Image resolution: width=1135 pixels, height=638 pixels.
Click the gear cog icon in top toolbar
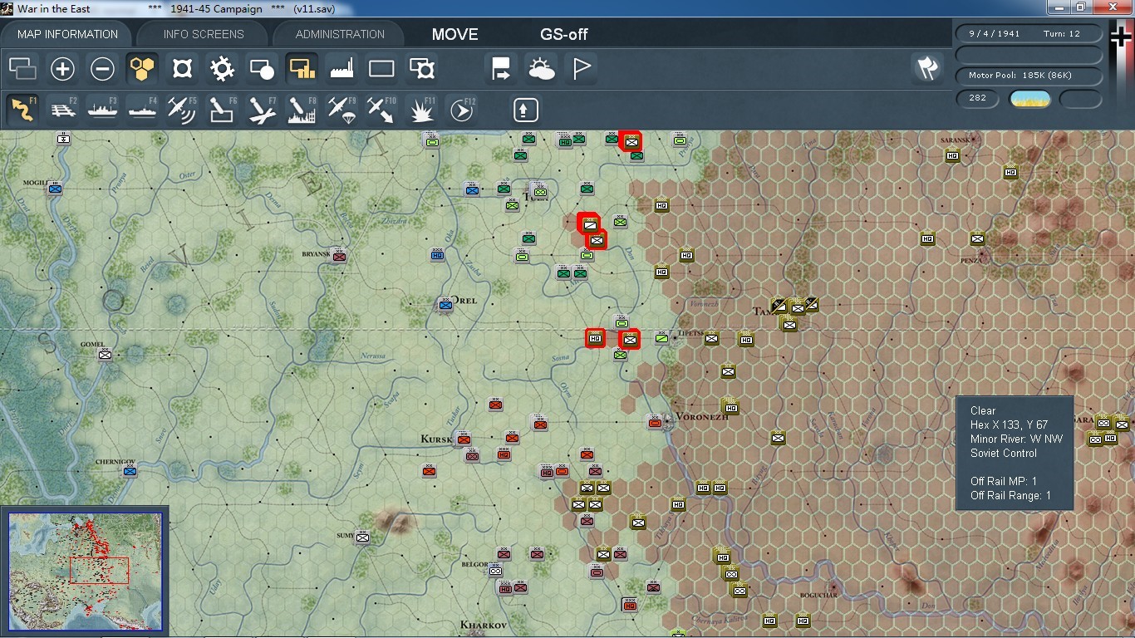[222, 69]
